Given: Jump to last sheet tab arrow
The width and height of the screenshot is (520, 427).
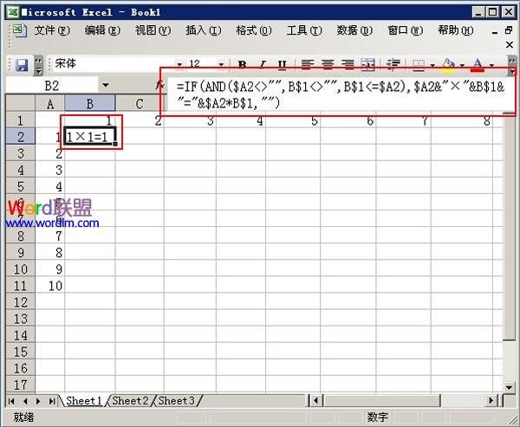Looking at the screenshot, I should tap(52, 401).
